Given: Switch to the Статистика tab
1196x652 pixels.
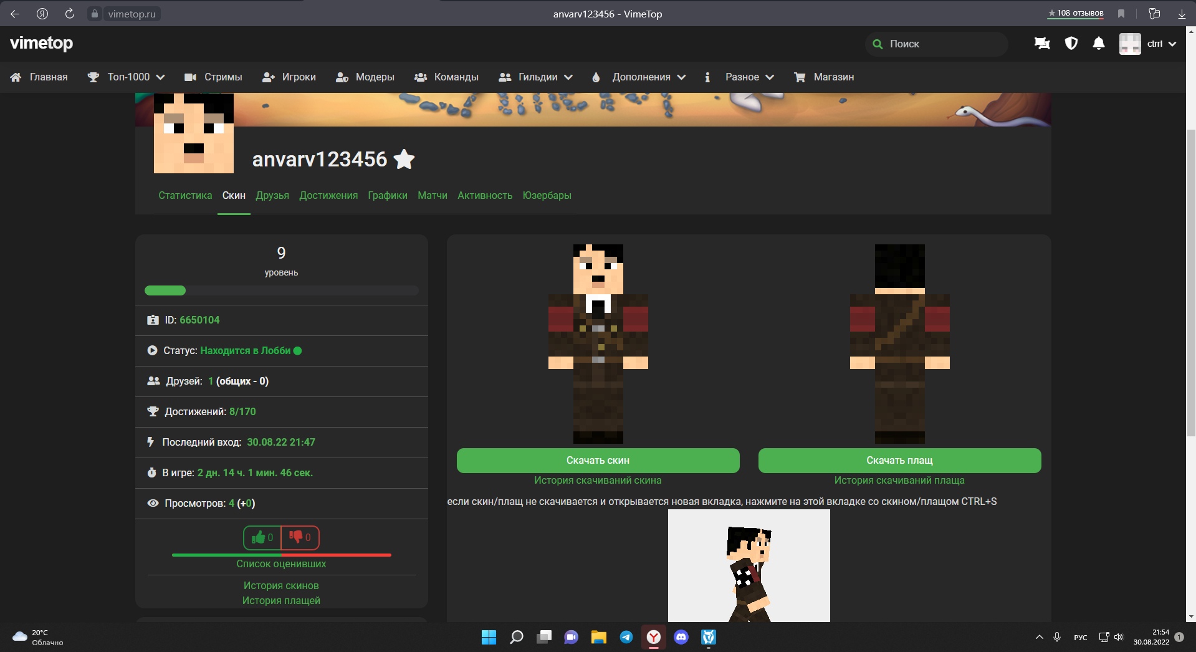Looking at the screenshot, I should click(185, 196).
